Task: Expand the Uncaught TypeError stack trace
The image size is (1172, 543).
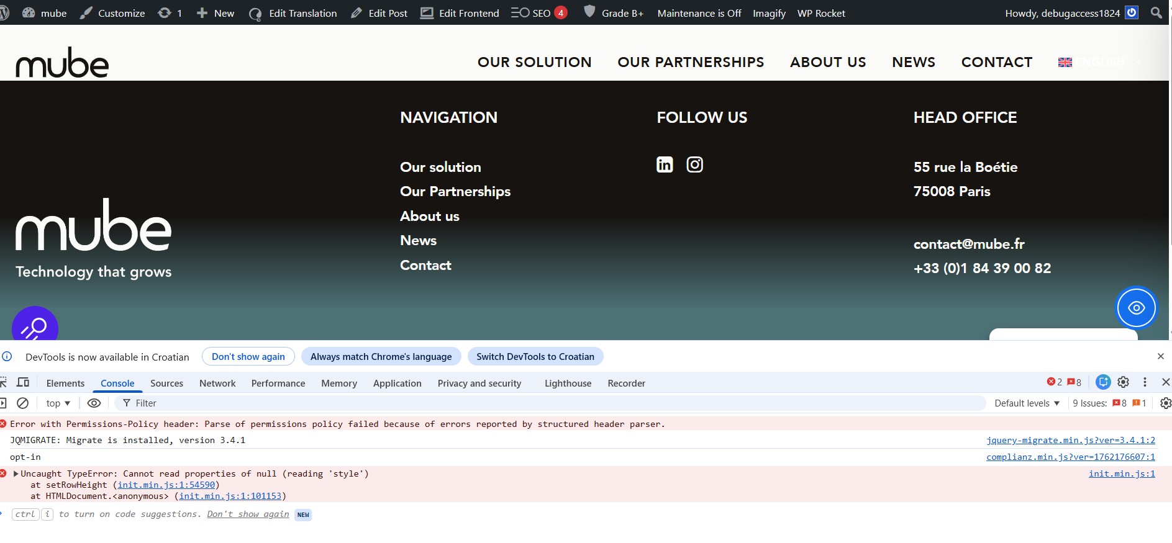Action: [x=16, y=473]
